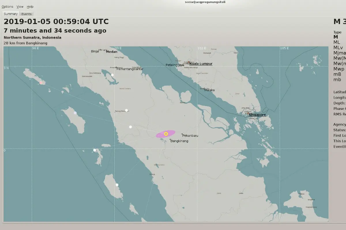The image size is (346, 230).
Task: Click the Malaka city label
Action: (x=210, y=90)
